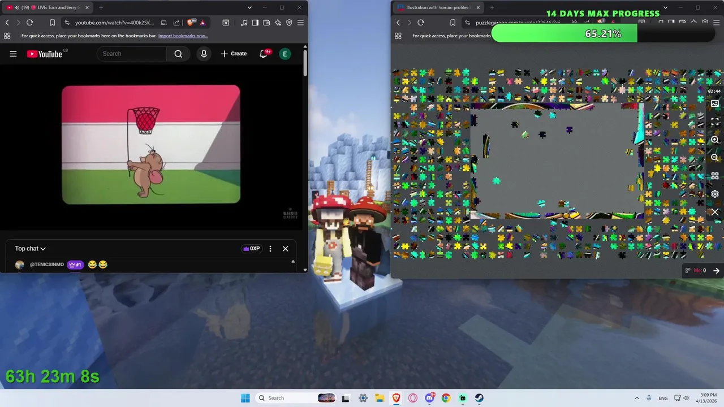Go back in the YouTube browser window

[7, 23]
